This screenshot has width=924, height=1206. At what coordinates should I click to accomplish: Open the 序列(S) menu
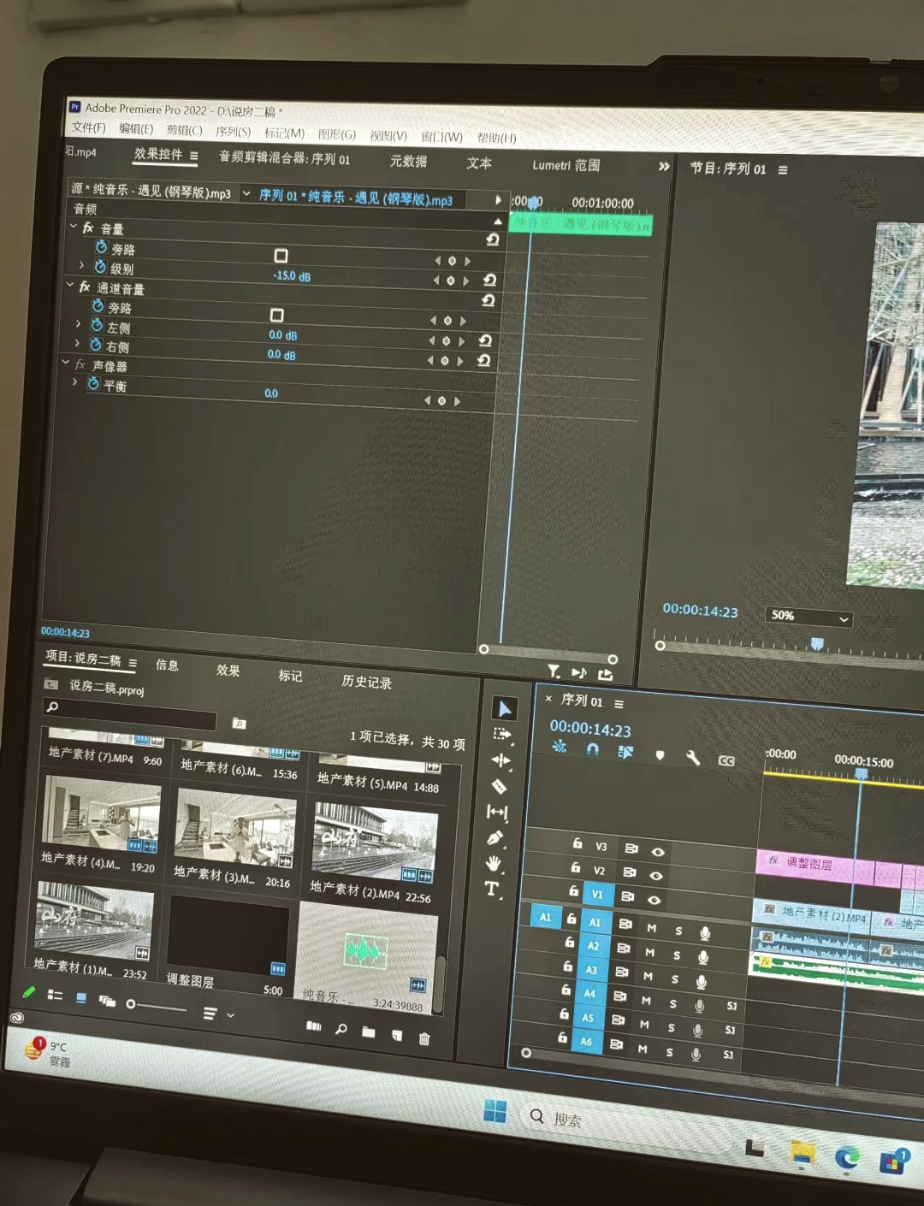(233, 131)
